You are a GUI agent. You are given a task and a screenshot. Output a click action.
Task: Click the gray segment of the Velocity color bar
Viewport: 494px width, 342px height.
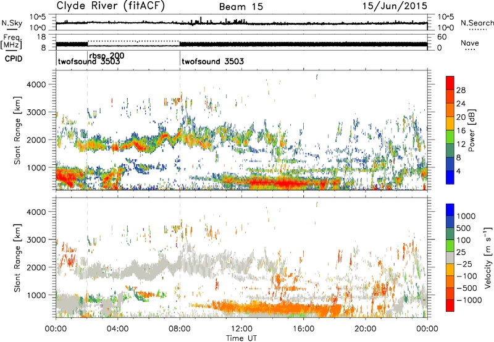(450, 258)
